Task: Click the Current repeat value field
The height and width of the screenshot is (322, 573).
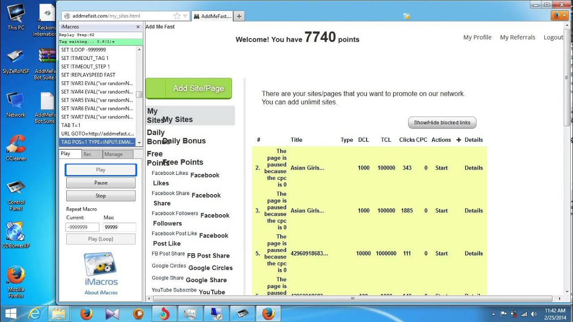Action: 82,227
